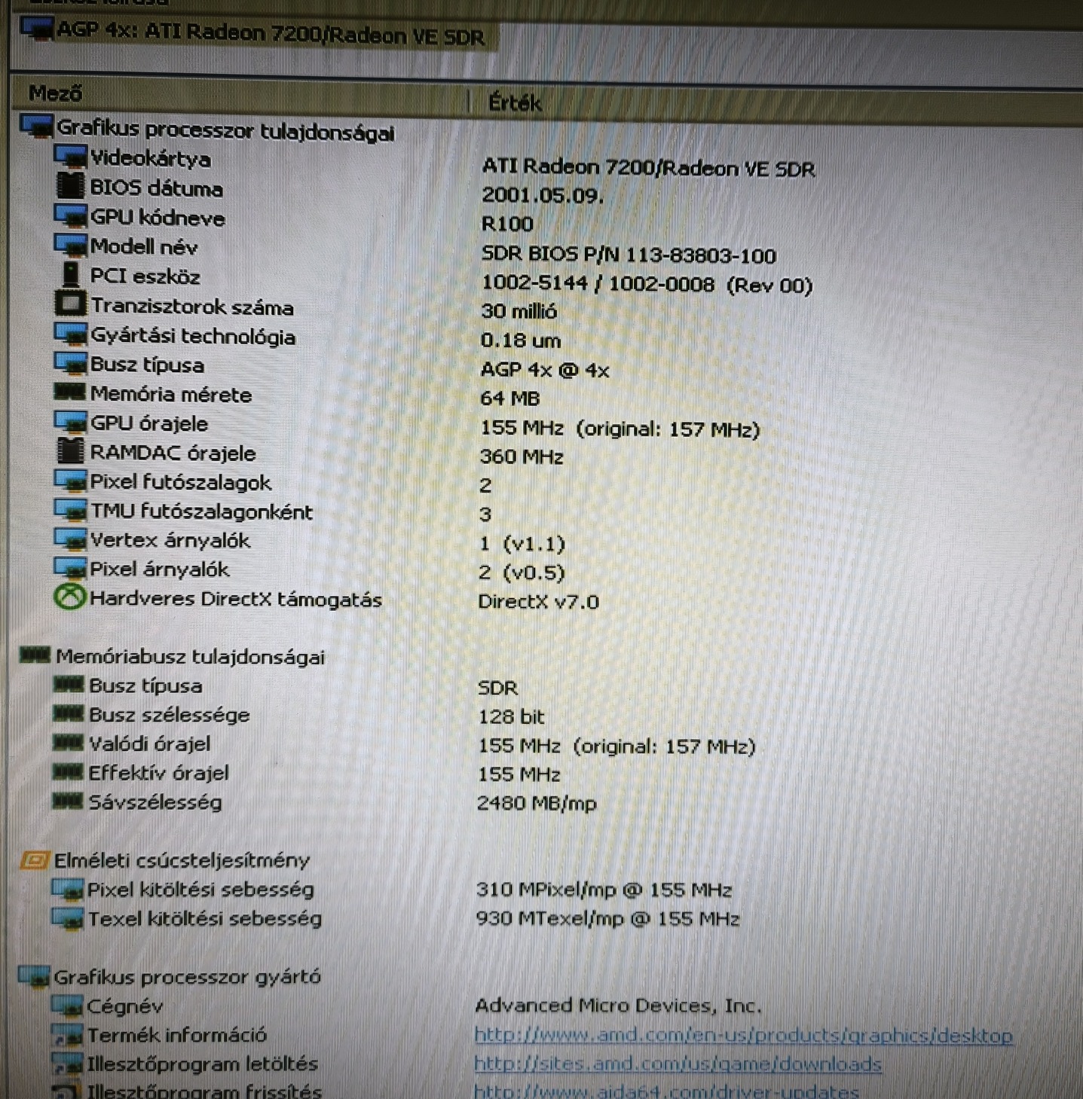Click the Videokártya row icon
The width and height of the screenshot is (1083, 1099).
(71, 157)
